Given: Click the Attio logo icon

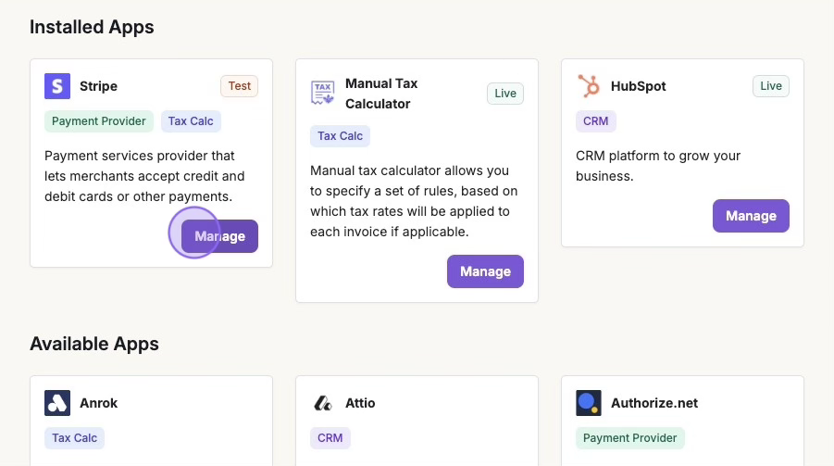Looking at the screenshot, I should (x=323, y=403).
